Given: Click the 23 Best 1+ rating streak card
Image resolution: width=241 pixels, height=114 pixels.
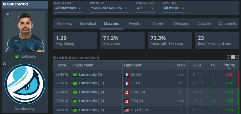Looking at the screenshot, I should click(217, 41).
